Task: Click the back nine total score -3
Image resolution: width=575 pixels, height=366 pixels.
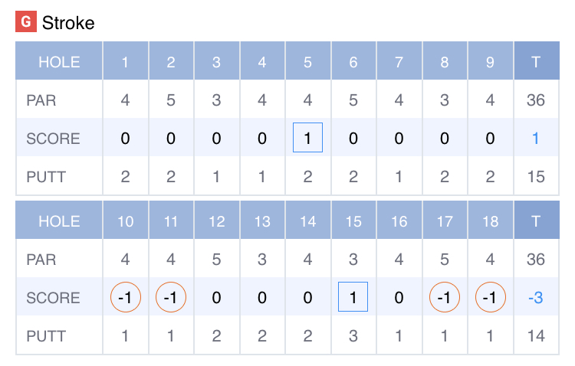Action: click(536, 297)
